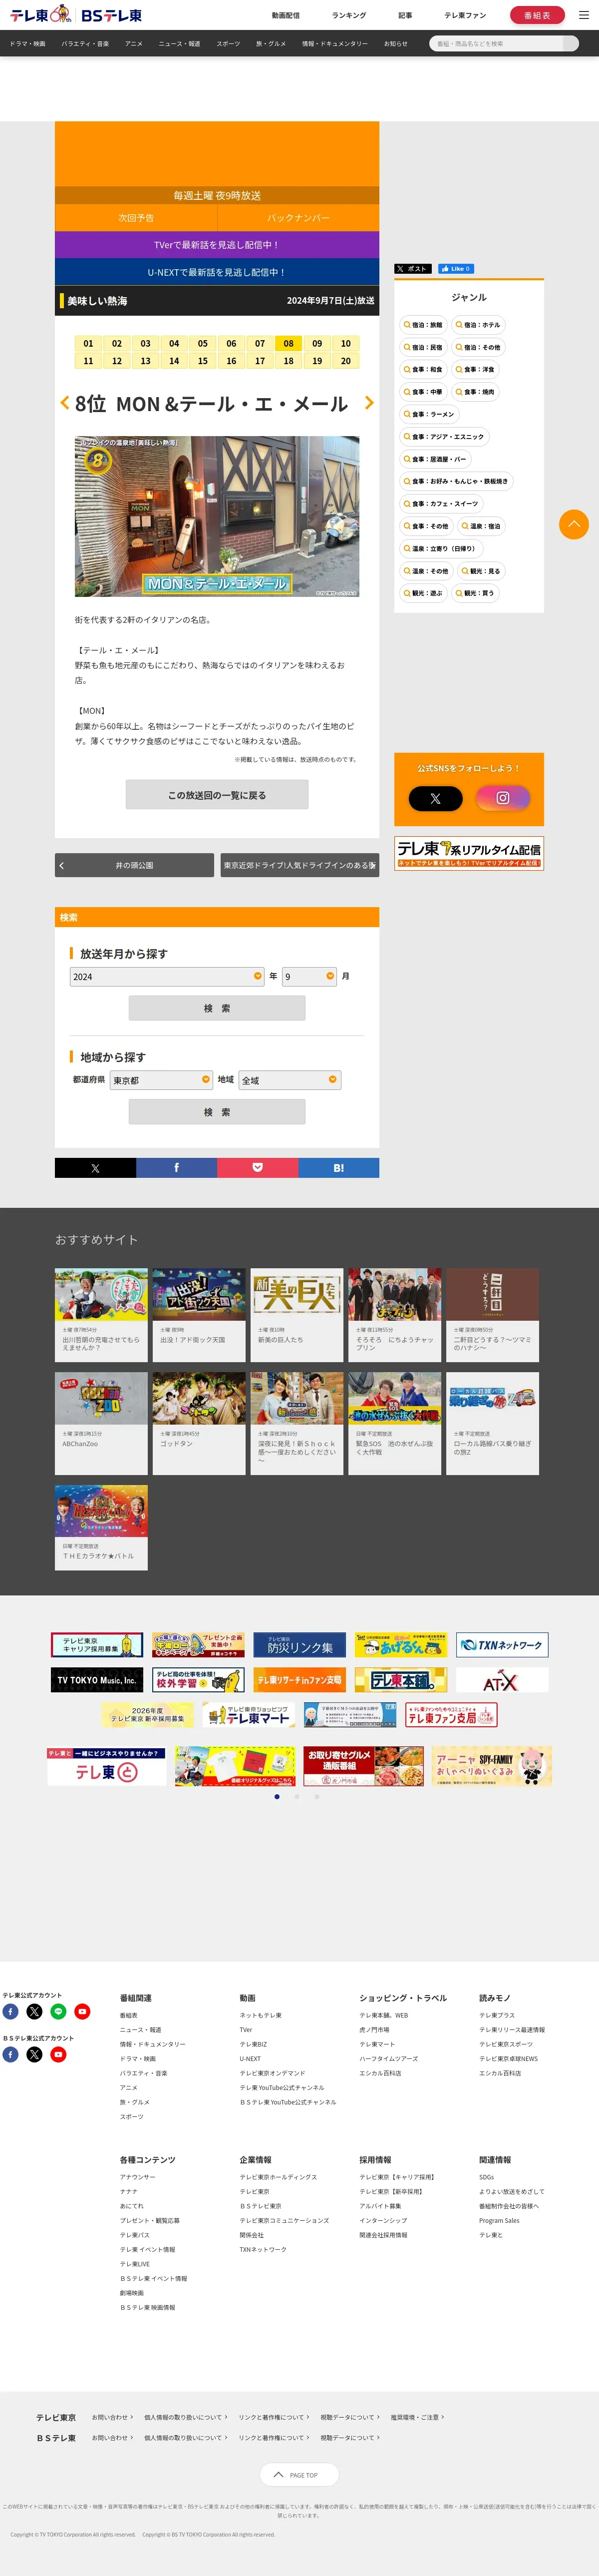Select ranking number 09 tab
599x2576 pixels.
[x=317, y=343]
